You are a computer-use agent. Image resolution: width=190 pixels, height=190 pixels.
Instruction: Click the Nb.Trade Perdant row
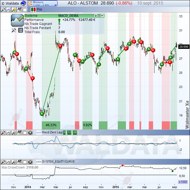pos(64,28)
